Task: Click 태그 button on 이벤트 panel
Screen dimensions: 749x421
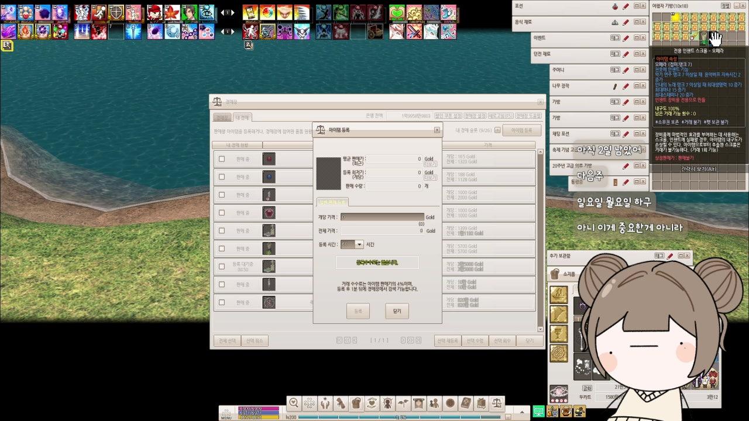Action: 615,38
